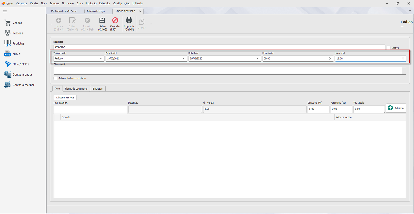Expand the tab list chevron at top right
The width and height of the screenshot is (414, 214).
pos(410,11)
